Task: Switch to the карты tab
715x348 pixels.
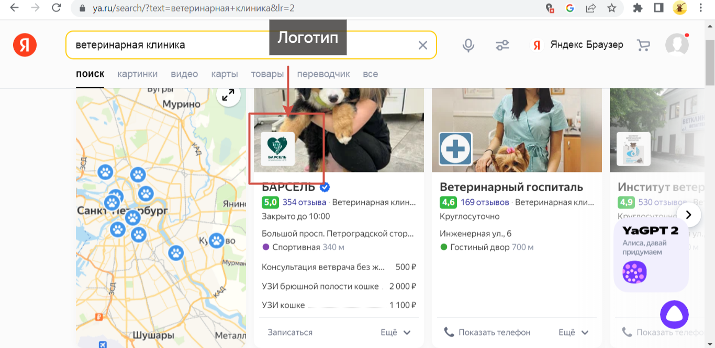Action: tap(225, 74)
